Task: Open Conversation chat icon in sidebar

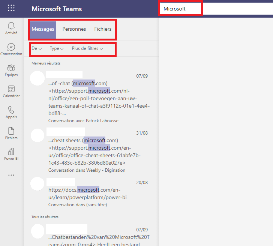Action: click(x=11, y=49)
